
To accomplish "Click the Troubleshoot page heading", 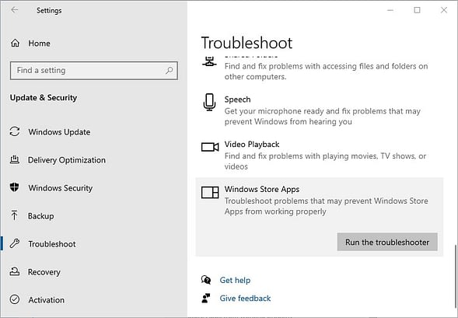I will 246,44.
